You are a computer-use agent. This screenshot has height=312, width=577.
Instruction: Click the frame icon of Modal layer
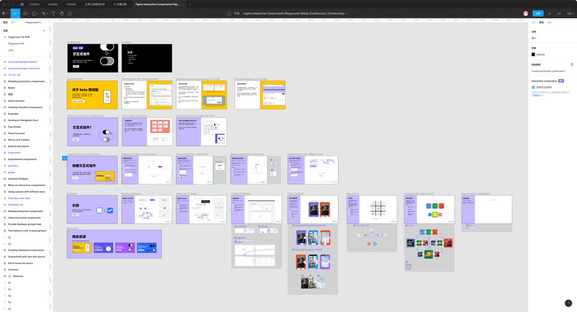click(x=5, y=87)
